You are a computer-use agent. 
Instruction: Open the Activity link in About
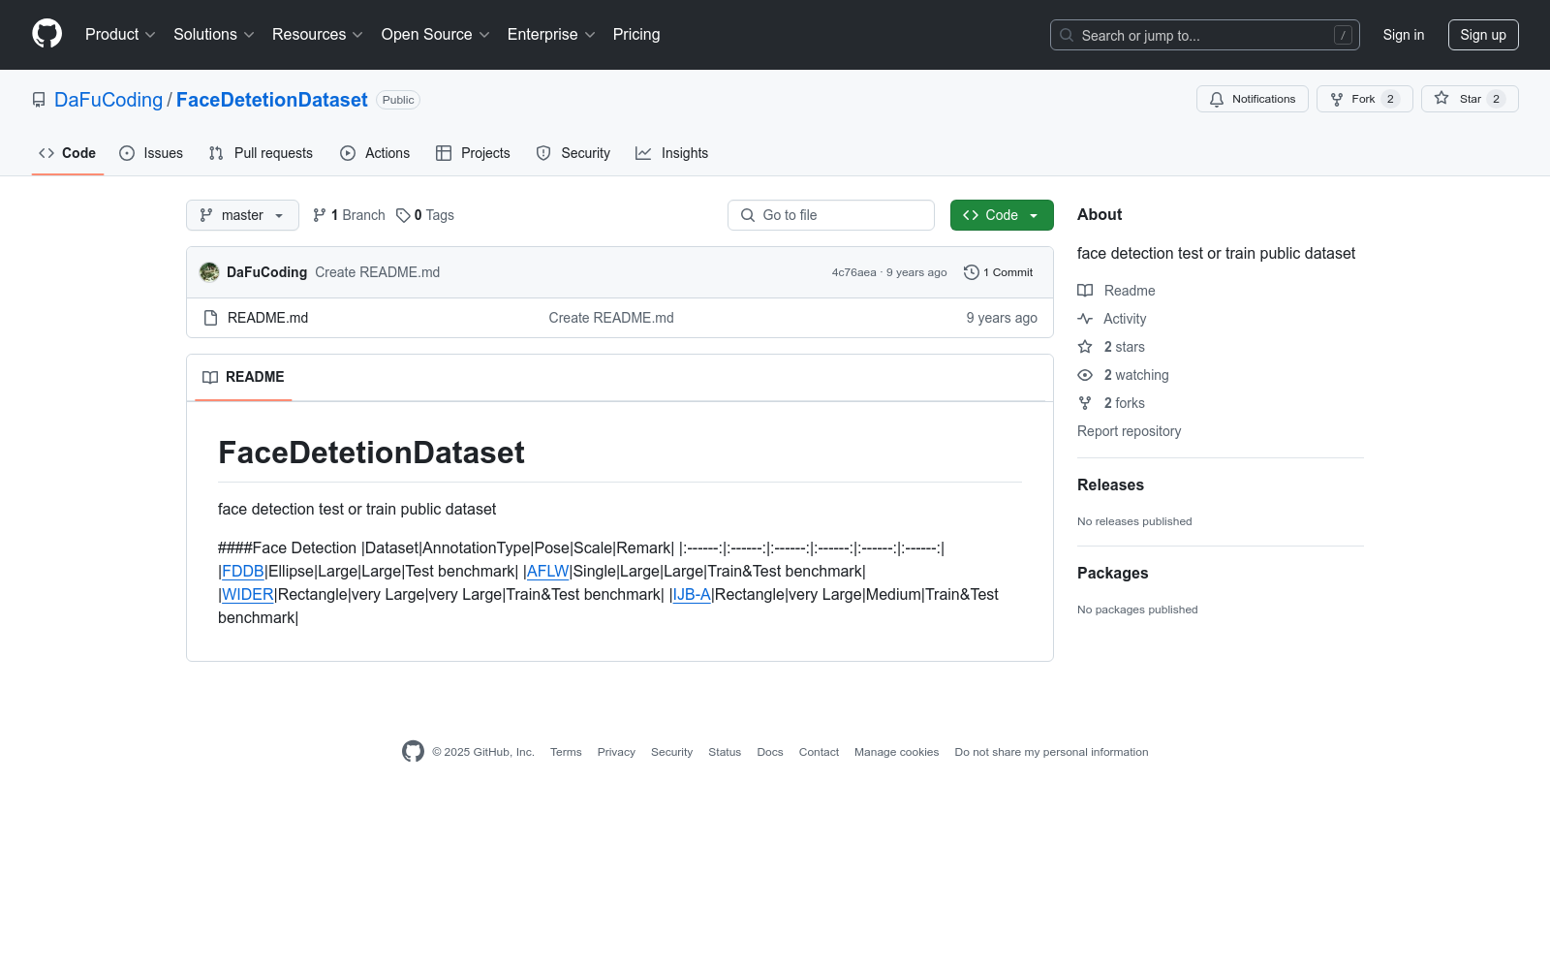(1112, 319)
